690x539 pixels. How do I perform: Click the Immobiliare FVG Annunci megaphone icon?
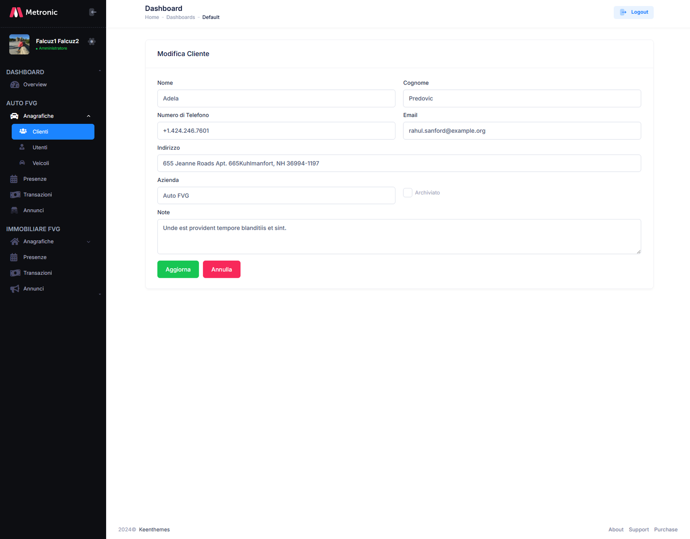[15, 289]
